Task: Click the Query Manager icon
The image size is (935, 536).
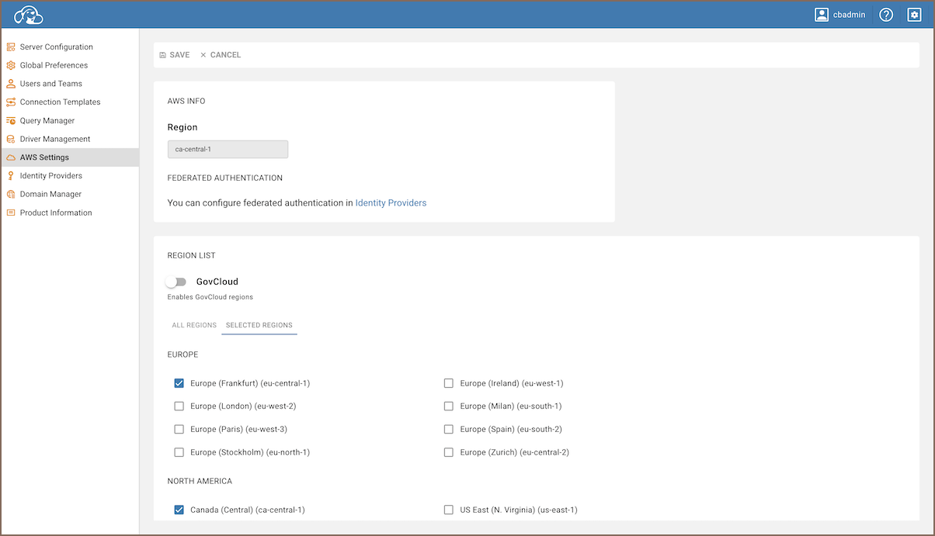Action: click(x=11, y=121)
